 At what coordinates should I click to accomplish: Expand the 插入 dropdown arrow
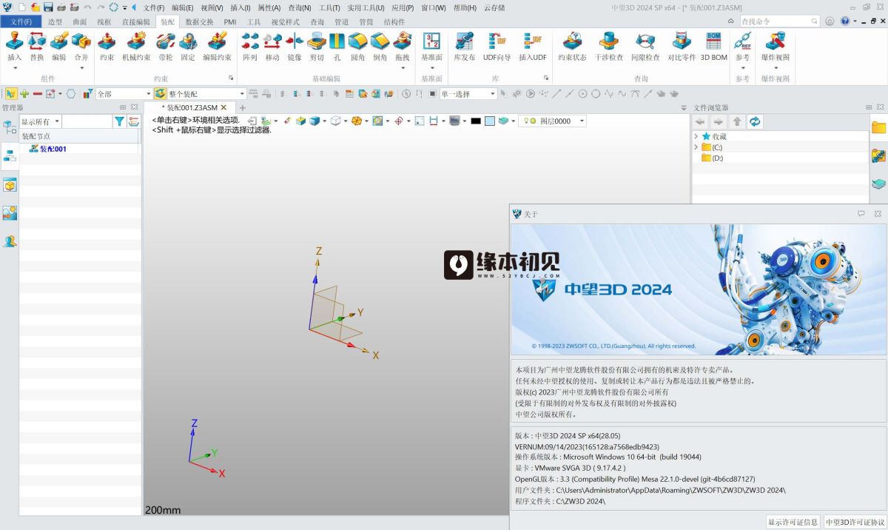[14, 68]
